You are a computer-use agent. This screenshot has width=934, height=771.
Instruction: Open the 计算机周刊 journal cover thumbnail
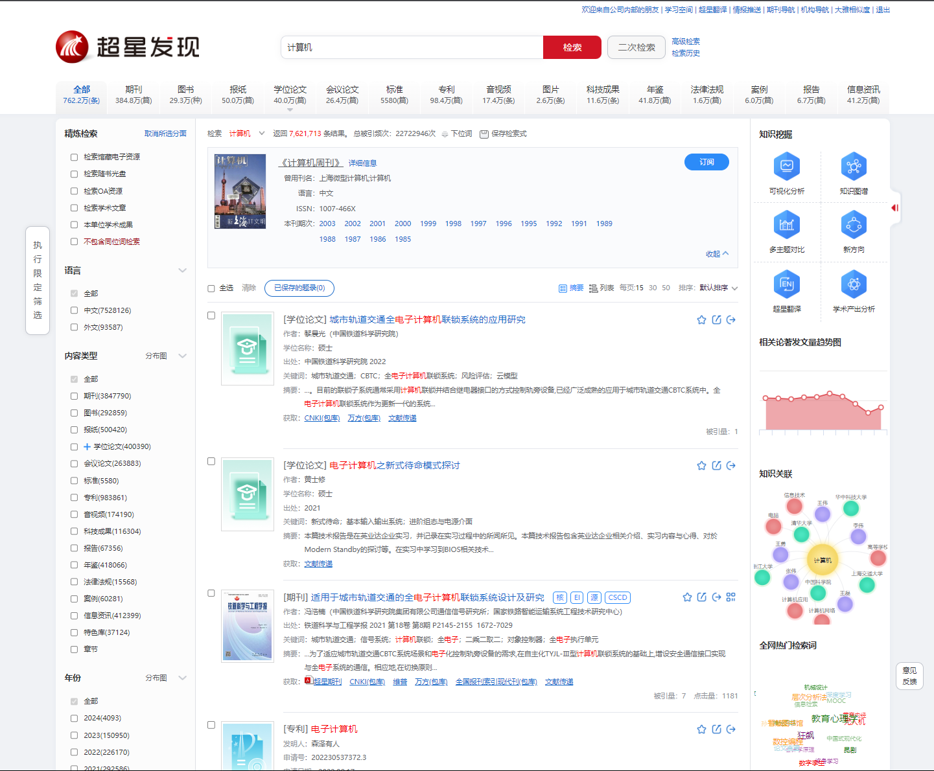[240, 192]
